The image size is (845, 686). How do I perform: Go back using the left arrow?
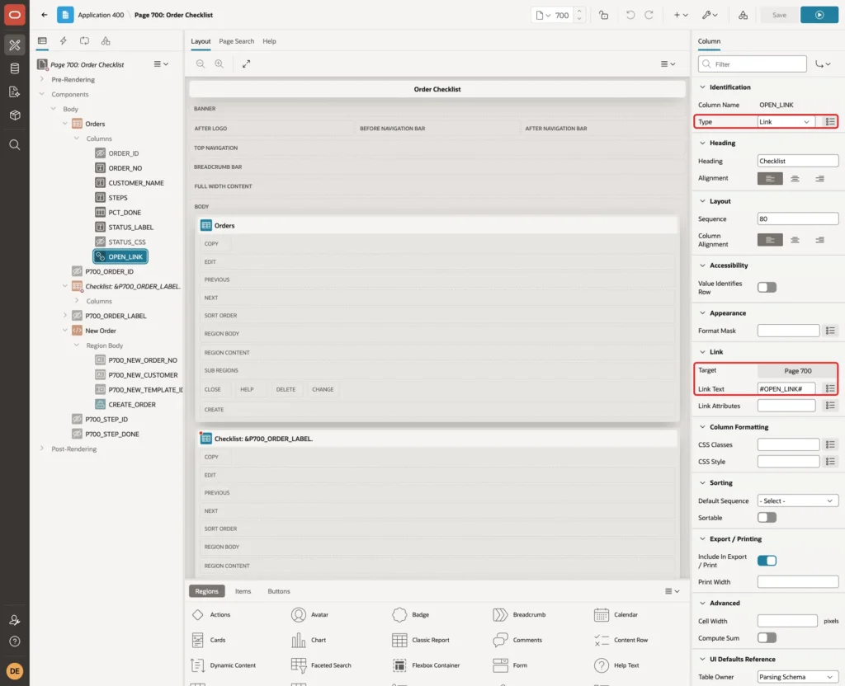[45, 15]
